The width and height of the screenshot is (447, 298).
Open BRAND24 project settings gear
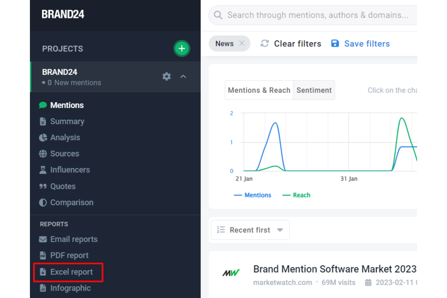pyautogui.click(x=166, y=76)
